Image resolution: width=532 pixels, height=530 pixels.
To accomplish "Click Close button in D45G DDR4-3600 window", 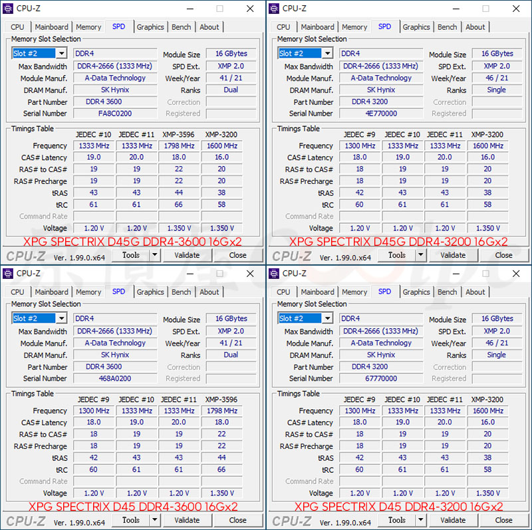I will point(238,255).
